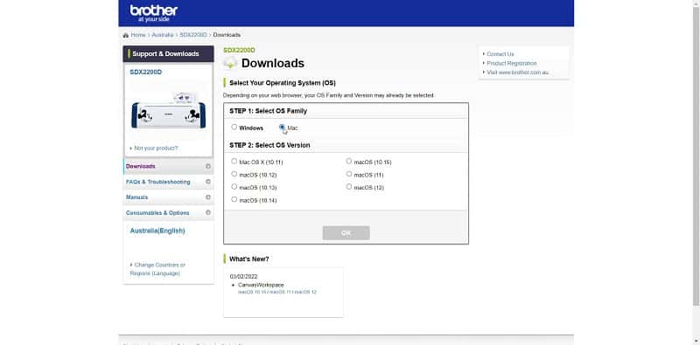
Task: Click the arrow icon beside Consumables & Options
Action: [x=208, y=212]
